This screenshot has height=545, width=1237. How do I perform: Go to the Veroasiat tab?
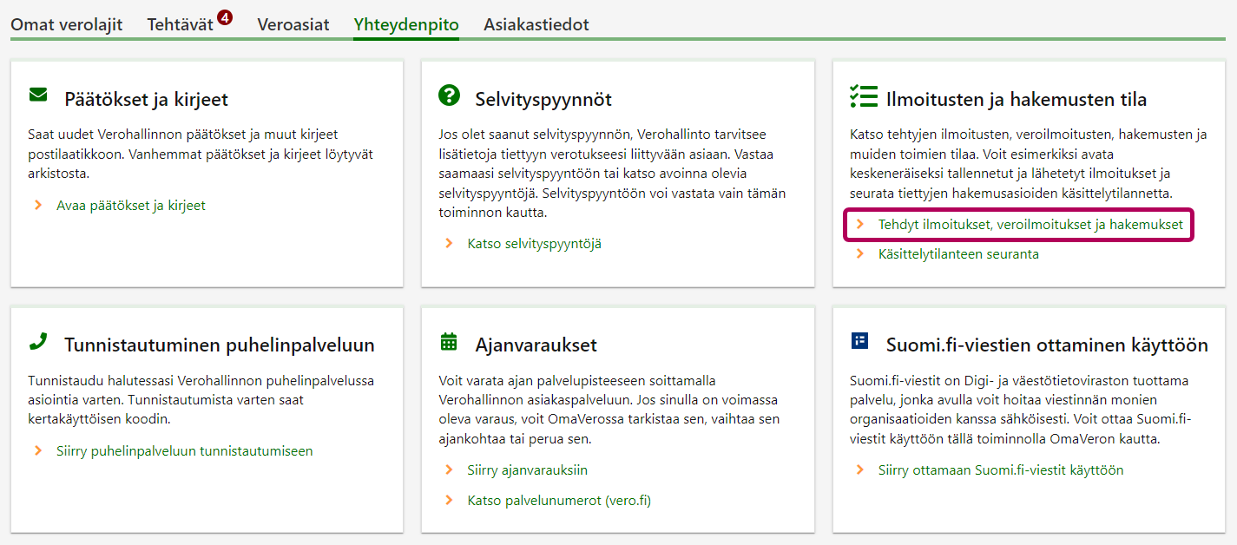[293, 24]
